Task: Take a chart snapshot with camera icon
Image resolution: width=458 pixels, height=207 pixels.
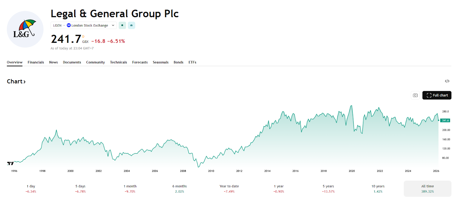Action: (x=415, y=95)
